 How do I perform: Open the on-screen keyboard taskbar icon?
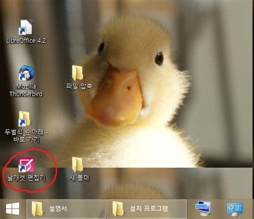[203, 208]
